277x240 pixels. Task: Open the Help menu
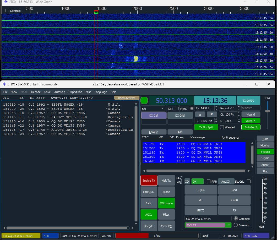[x=113, y=92]
